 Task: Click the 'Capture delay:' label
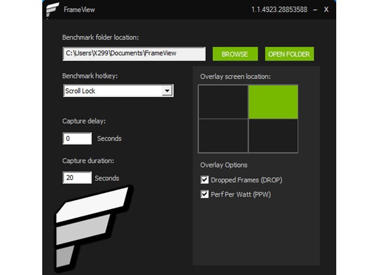coord(84,121)
